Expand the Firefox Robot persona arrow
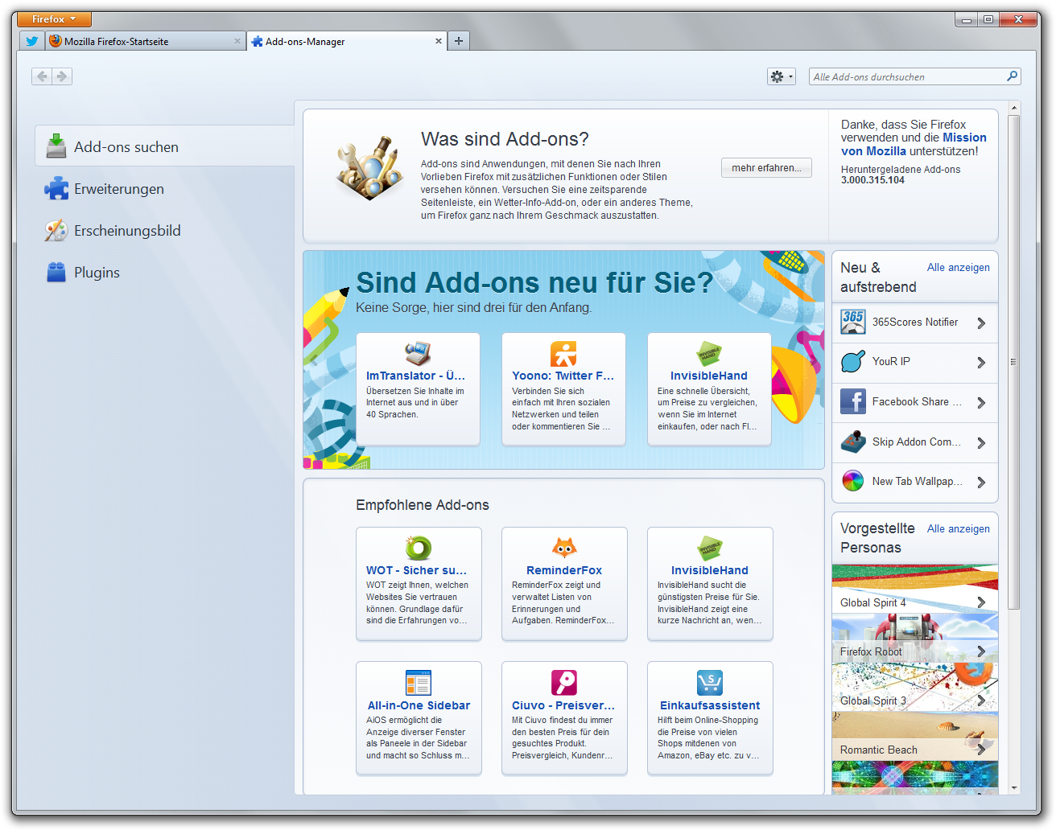Screen dimensions: 1056x830 click(x=981, y=651)
